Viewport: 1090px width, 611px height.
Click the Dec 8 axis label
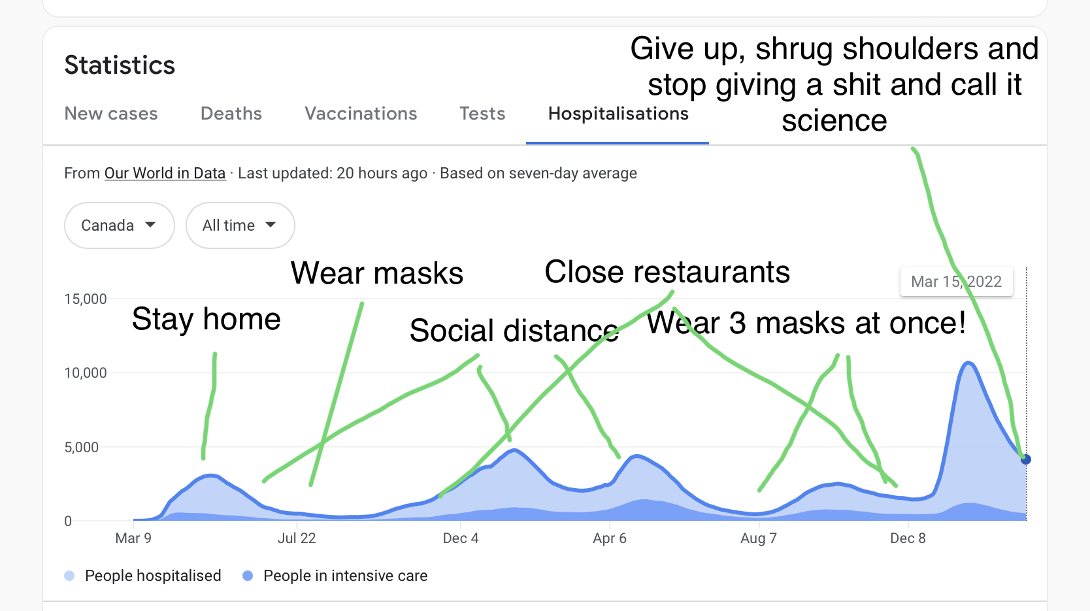(x=908, y=538)
